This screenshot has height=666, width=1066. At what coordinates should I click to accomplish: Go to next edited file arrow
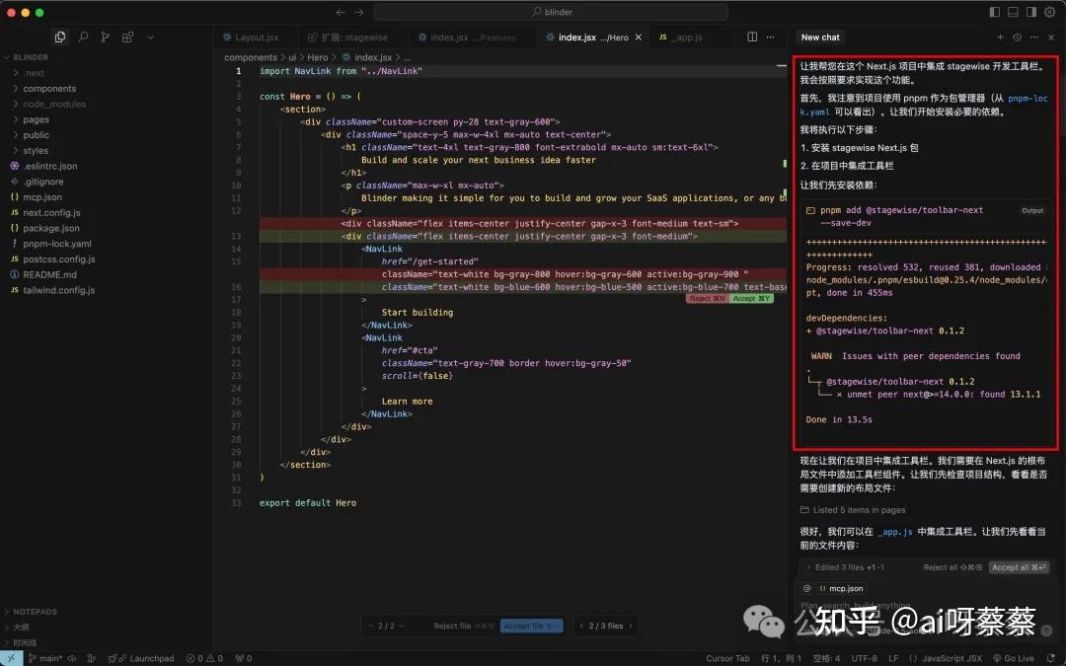point(630,626)
